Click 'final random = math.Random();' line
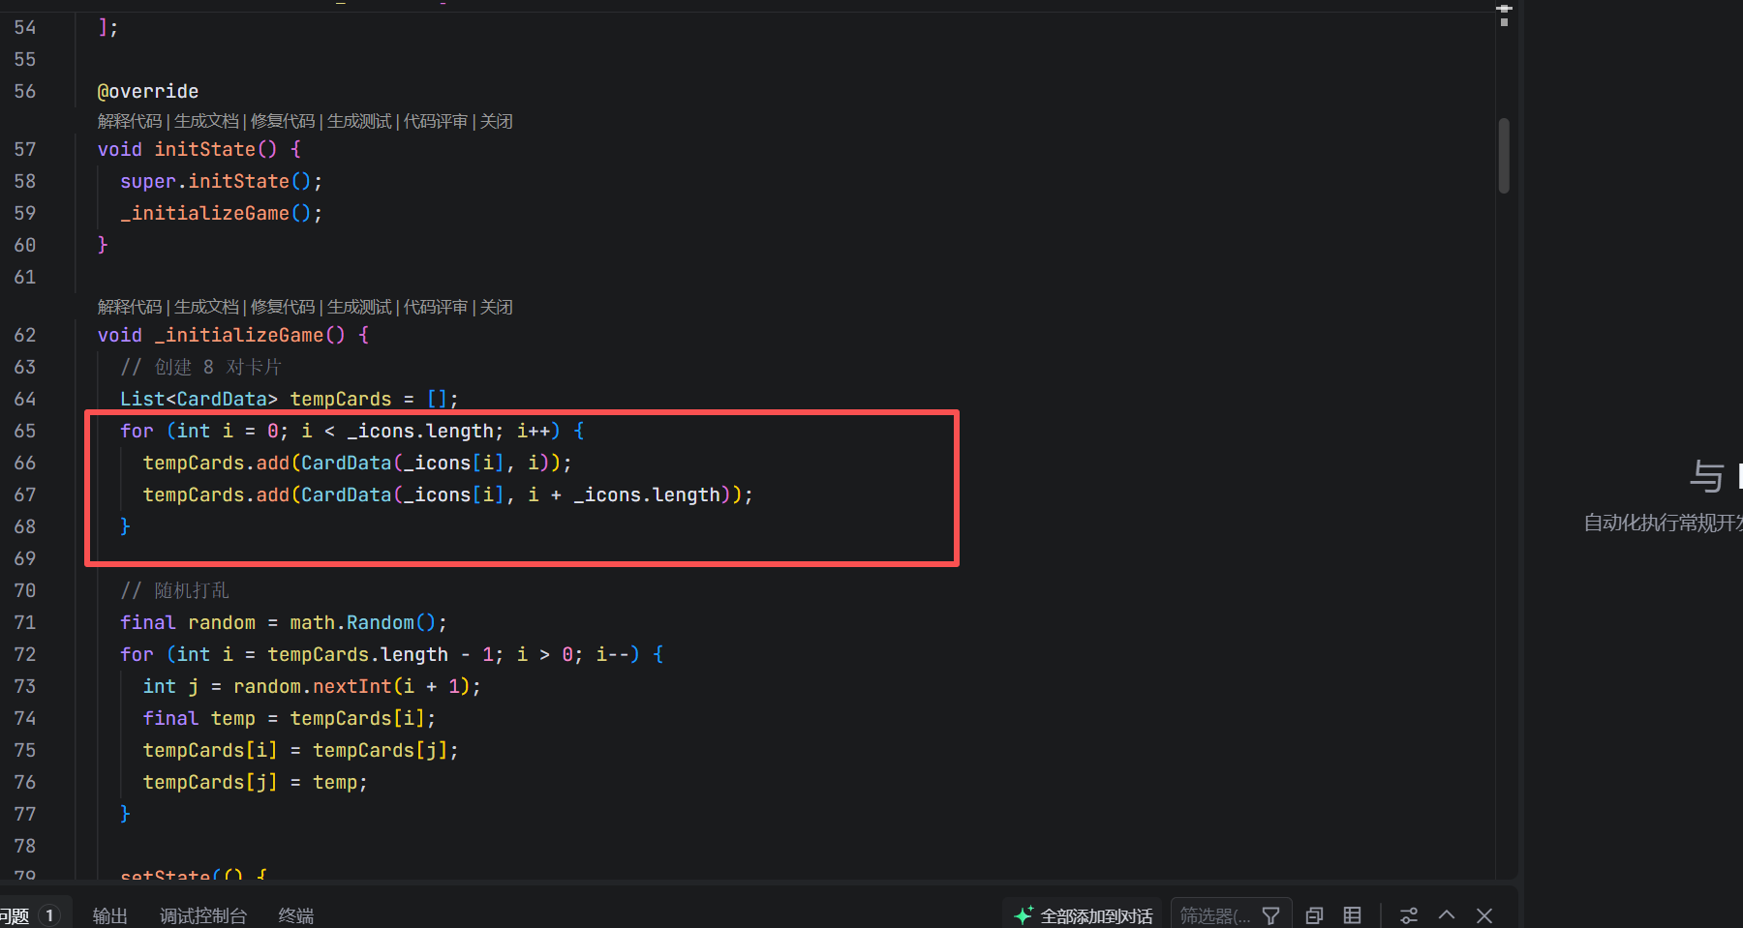Viewport: 1743px width, 928px height. pos(284,622)
